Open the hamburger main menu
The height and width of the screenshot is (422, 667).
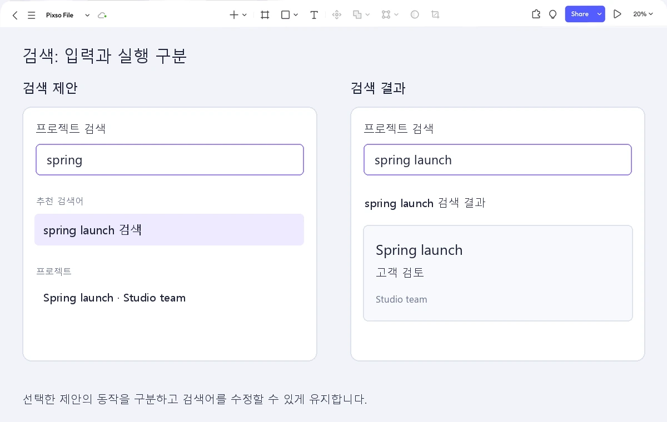pos(32,15)
